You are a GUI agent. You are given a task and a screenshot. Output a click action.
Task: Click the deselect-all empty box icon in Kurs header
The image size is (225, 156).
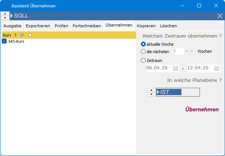tap(30, 35)
